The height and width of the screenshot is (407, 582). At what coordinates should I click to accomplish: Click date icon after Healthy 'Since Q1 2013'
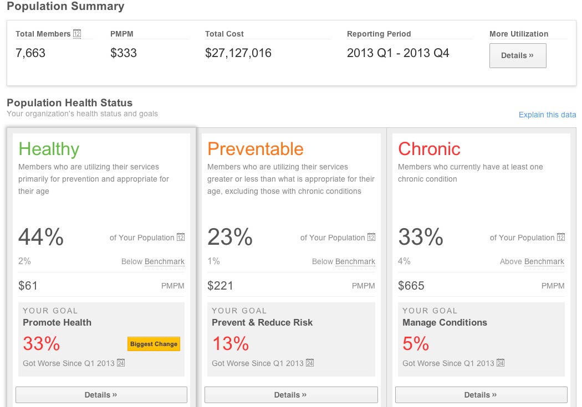pyautogui.click(x=121, y=363)
